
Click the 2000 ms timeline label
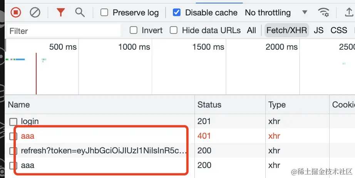pyautogui.click(x=281, y=47)
